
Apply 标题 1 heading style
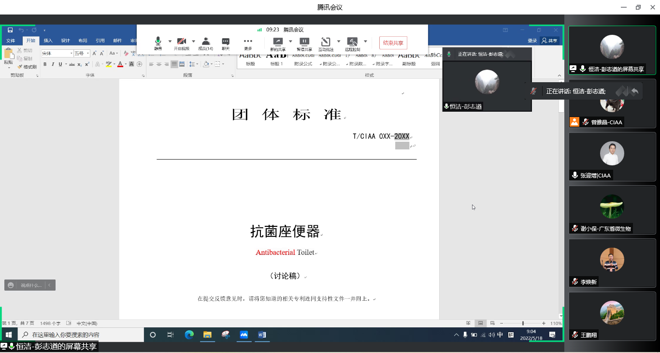coord(276,59)
